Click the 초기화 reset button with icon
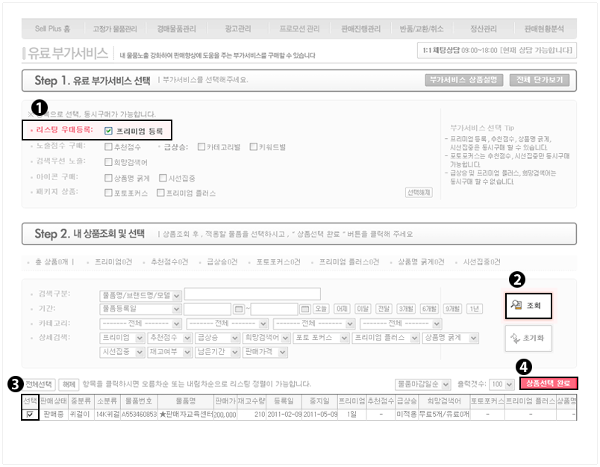The width and height of the screenshot is (600, 467). point(528,338)
